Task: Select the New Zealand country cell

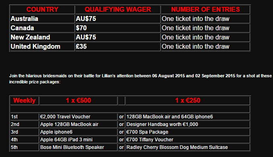Action: [x=43, y=37]
